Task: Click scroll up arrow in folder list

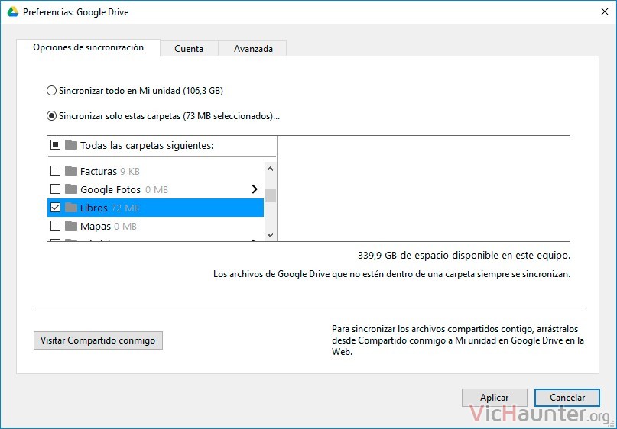Action: click(x=270, y=169)
